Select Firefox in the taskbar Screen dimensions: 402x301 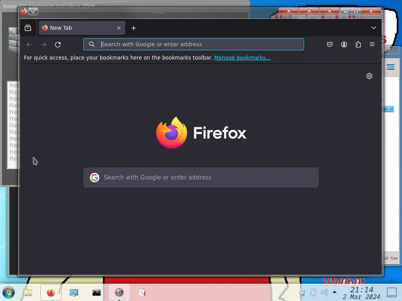51,292
